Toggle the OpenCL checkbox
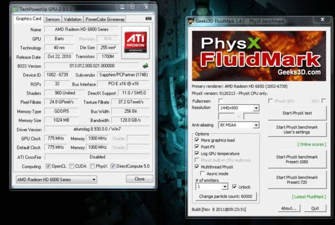This screenshot has width=335, height=225. coord(48,166)
